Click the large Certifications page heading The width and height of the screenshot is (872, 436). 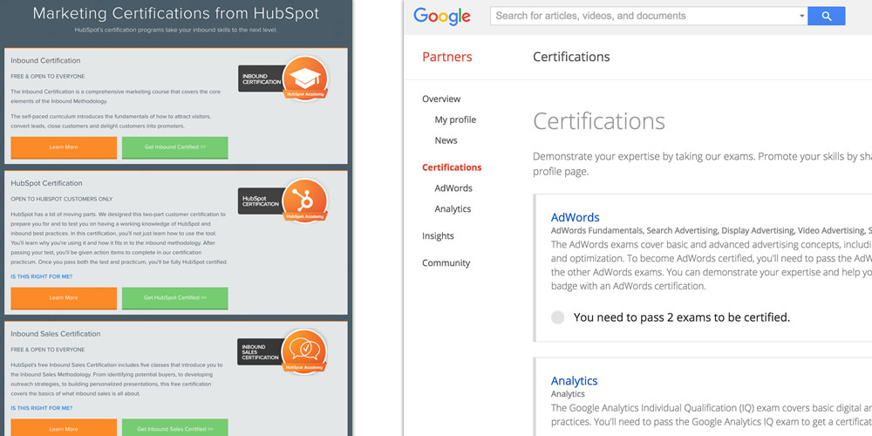[x=599, y=121]
